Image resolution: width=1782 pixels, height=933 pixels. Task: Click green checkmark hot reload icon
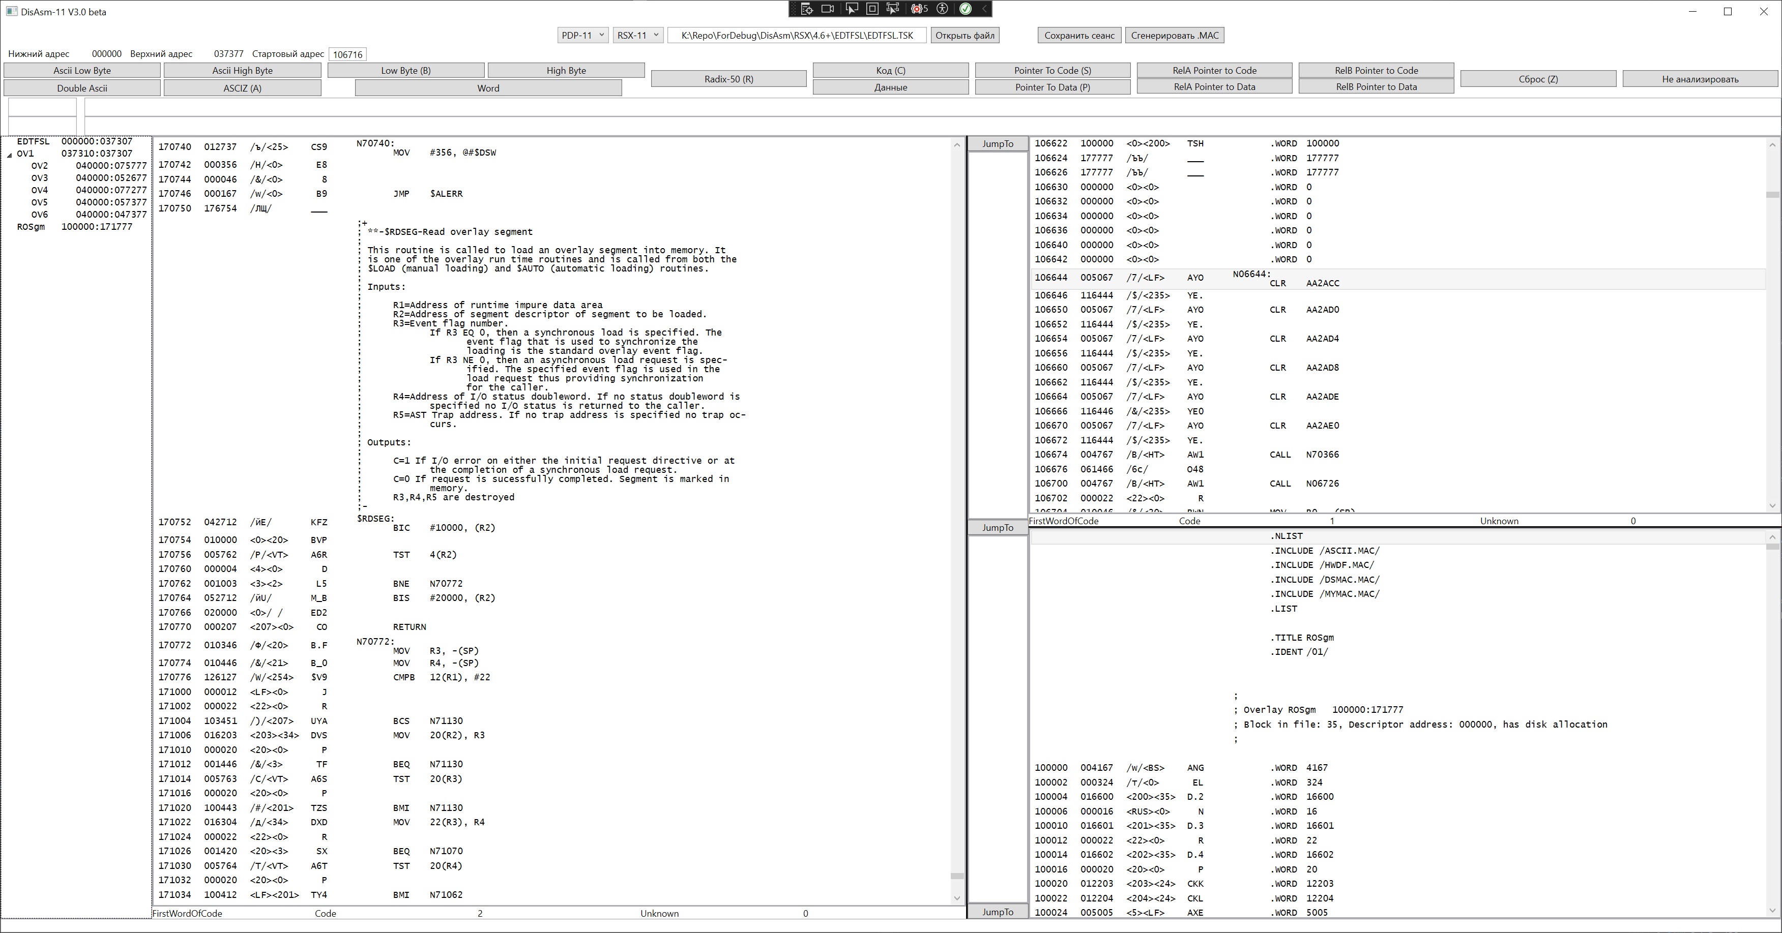(965, 9)
